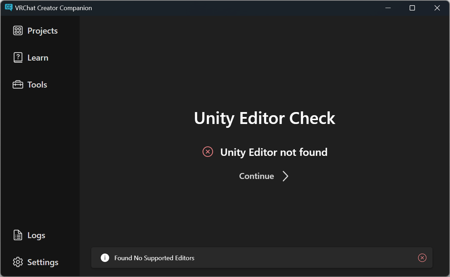This screenshot has width=450, height=277.
Task: Select the Tools label in the sidebar
Action: (x=37, y=85)
